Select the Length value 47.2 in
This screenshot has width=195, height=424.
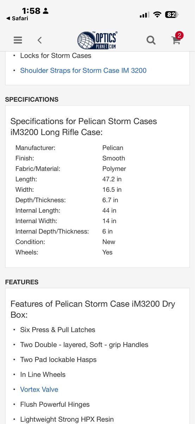(x=112, y=179)
